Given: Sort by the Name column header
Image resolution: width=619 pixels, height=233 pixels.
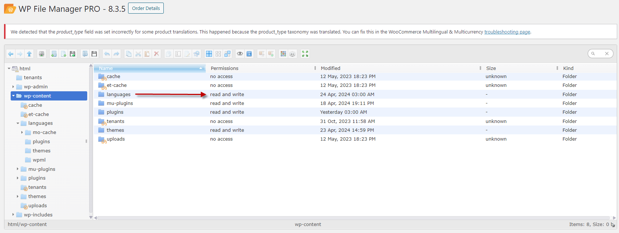Looking at the screenshot, I should (x=149, y=68).
